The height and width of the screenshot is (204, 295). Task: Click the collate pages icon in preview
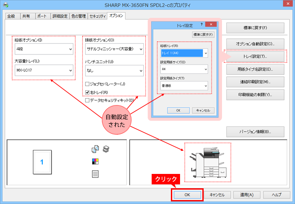tap(95, 149)
